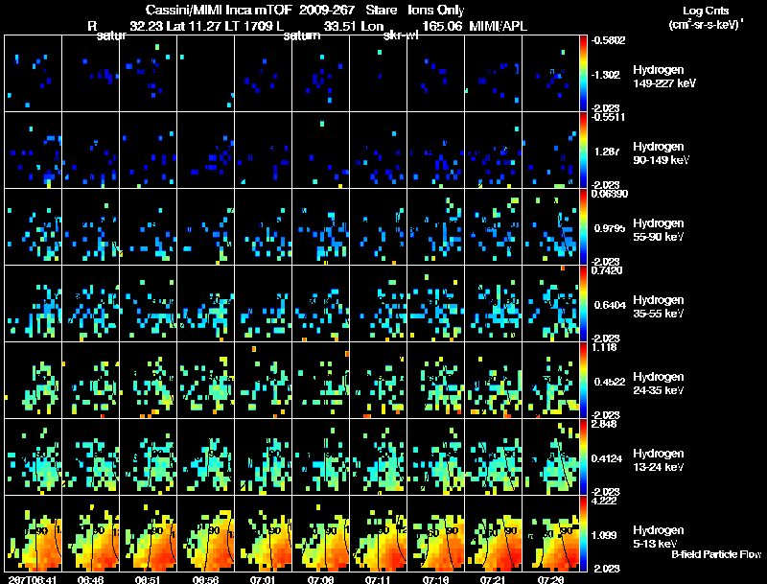Click the 'Hydrogen 55-90 keV' row label
This screenshot has width=767, height=584.
(x=659, y=230)
